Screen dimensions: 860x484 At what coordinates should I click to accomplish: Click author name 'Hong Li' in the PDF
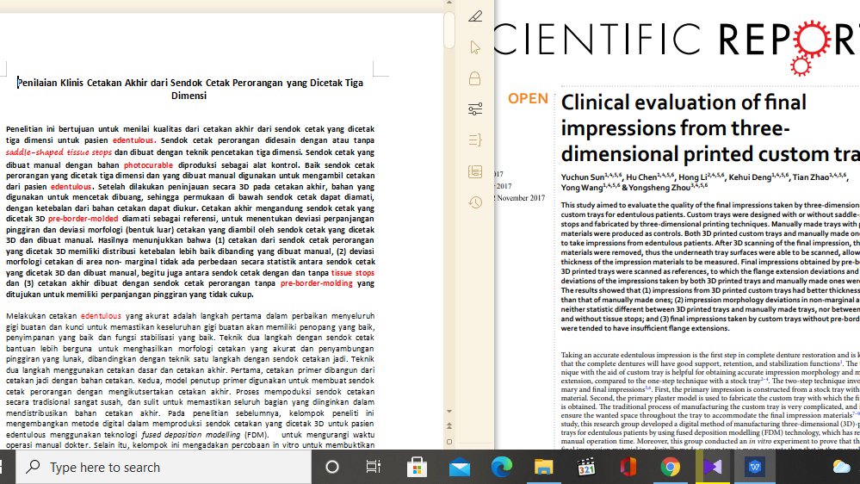tap(692, 177)
